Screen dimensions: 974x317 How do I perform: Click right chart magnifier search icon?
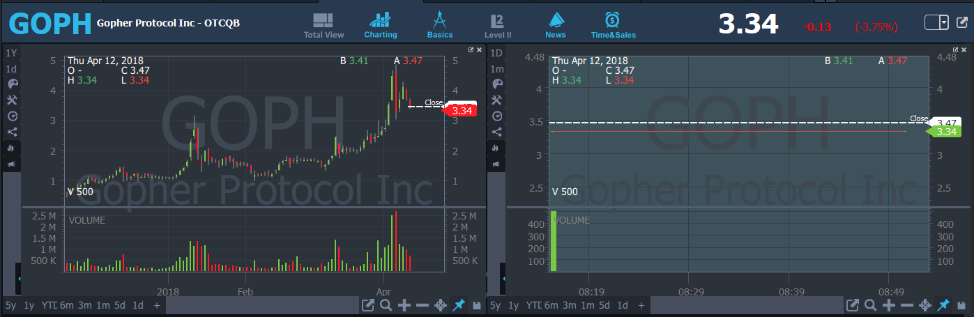point(870,305)
